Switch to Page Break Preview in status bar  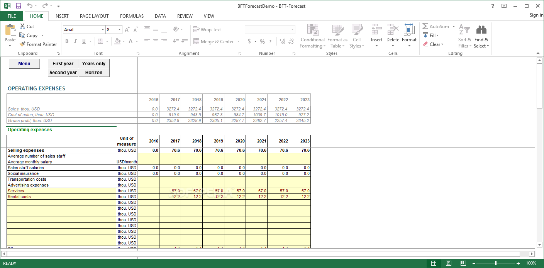pyautogui.click(x=463, y=263)
